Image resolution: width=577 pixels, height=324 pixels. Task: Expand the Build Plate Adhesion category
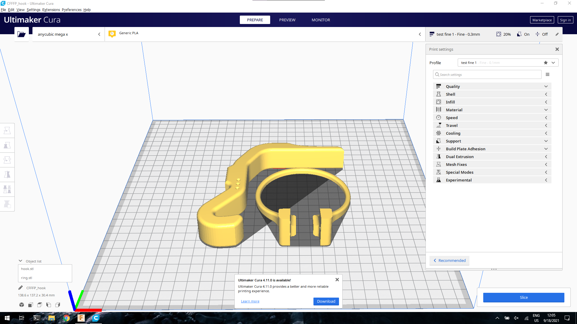[x=492, y=149]
